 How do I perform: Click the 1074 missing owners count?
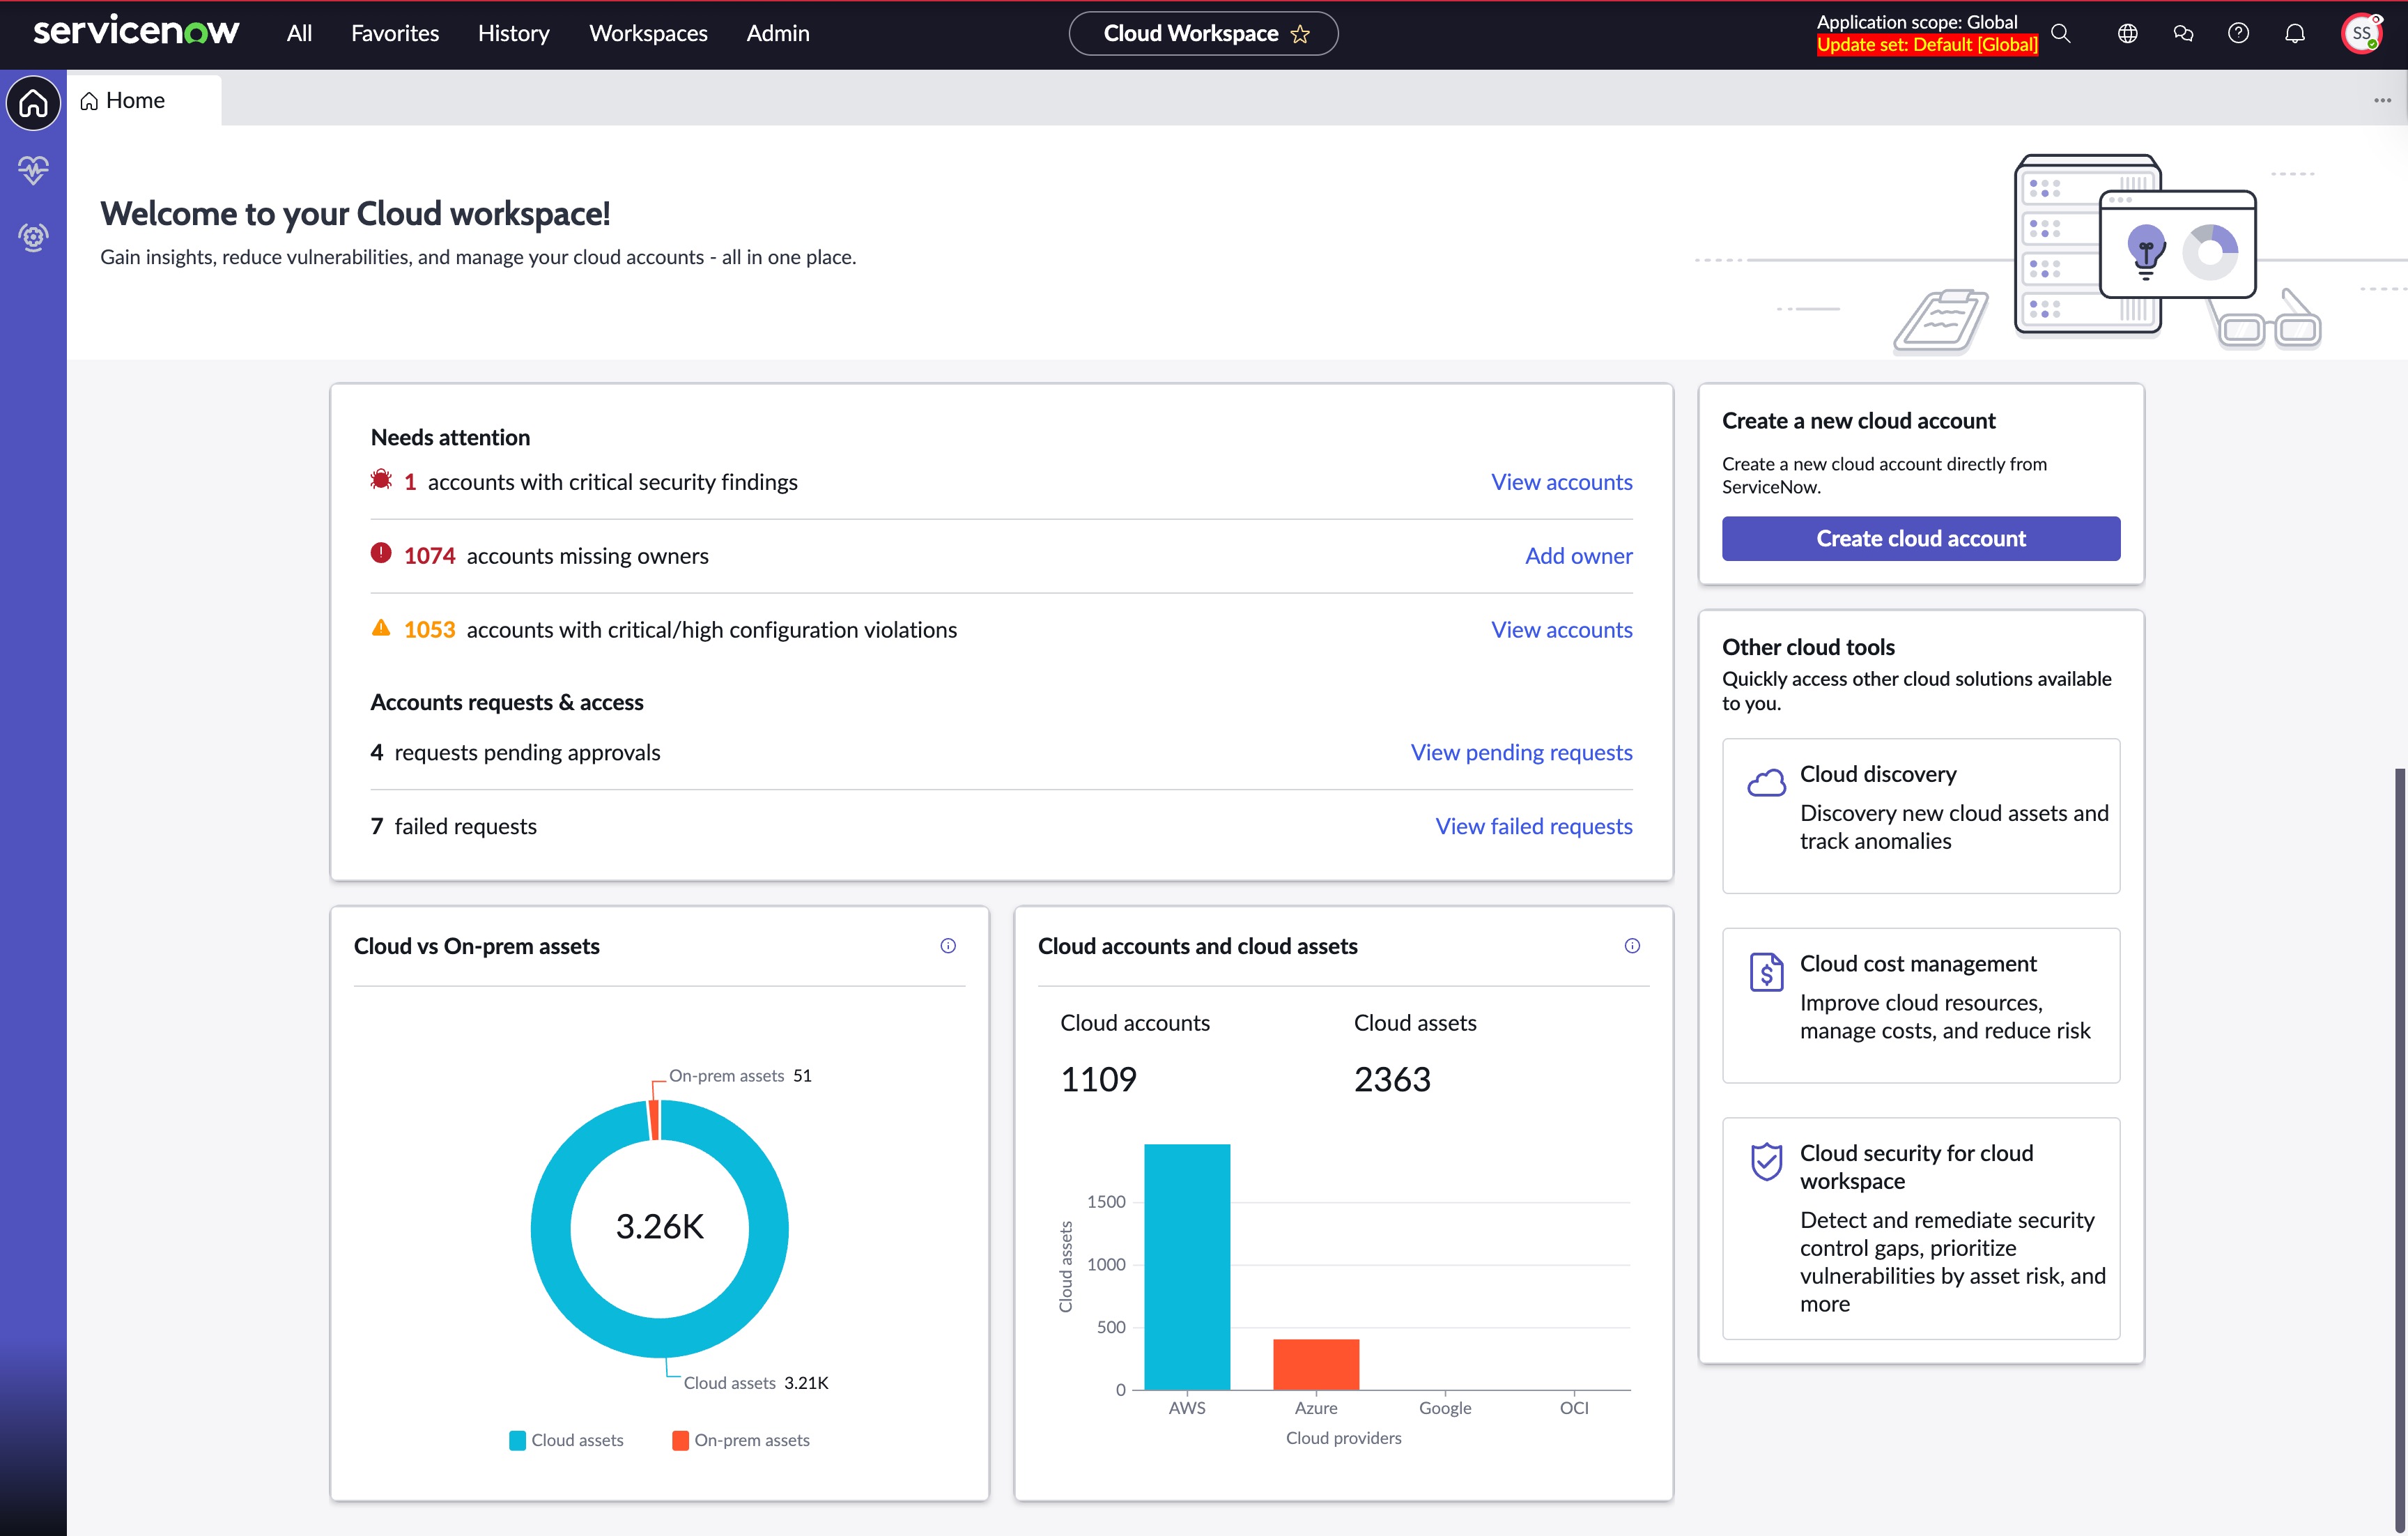pos(429,556)
